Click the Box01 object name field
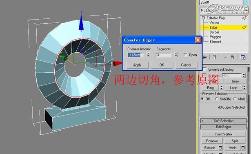This screenshot has height=154, width=251. (221, 2)
